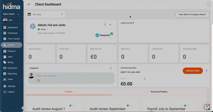This screenshot has height=112, width=213.
Task: Click the Logout power icon
Action: [5, 92]
